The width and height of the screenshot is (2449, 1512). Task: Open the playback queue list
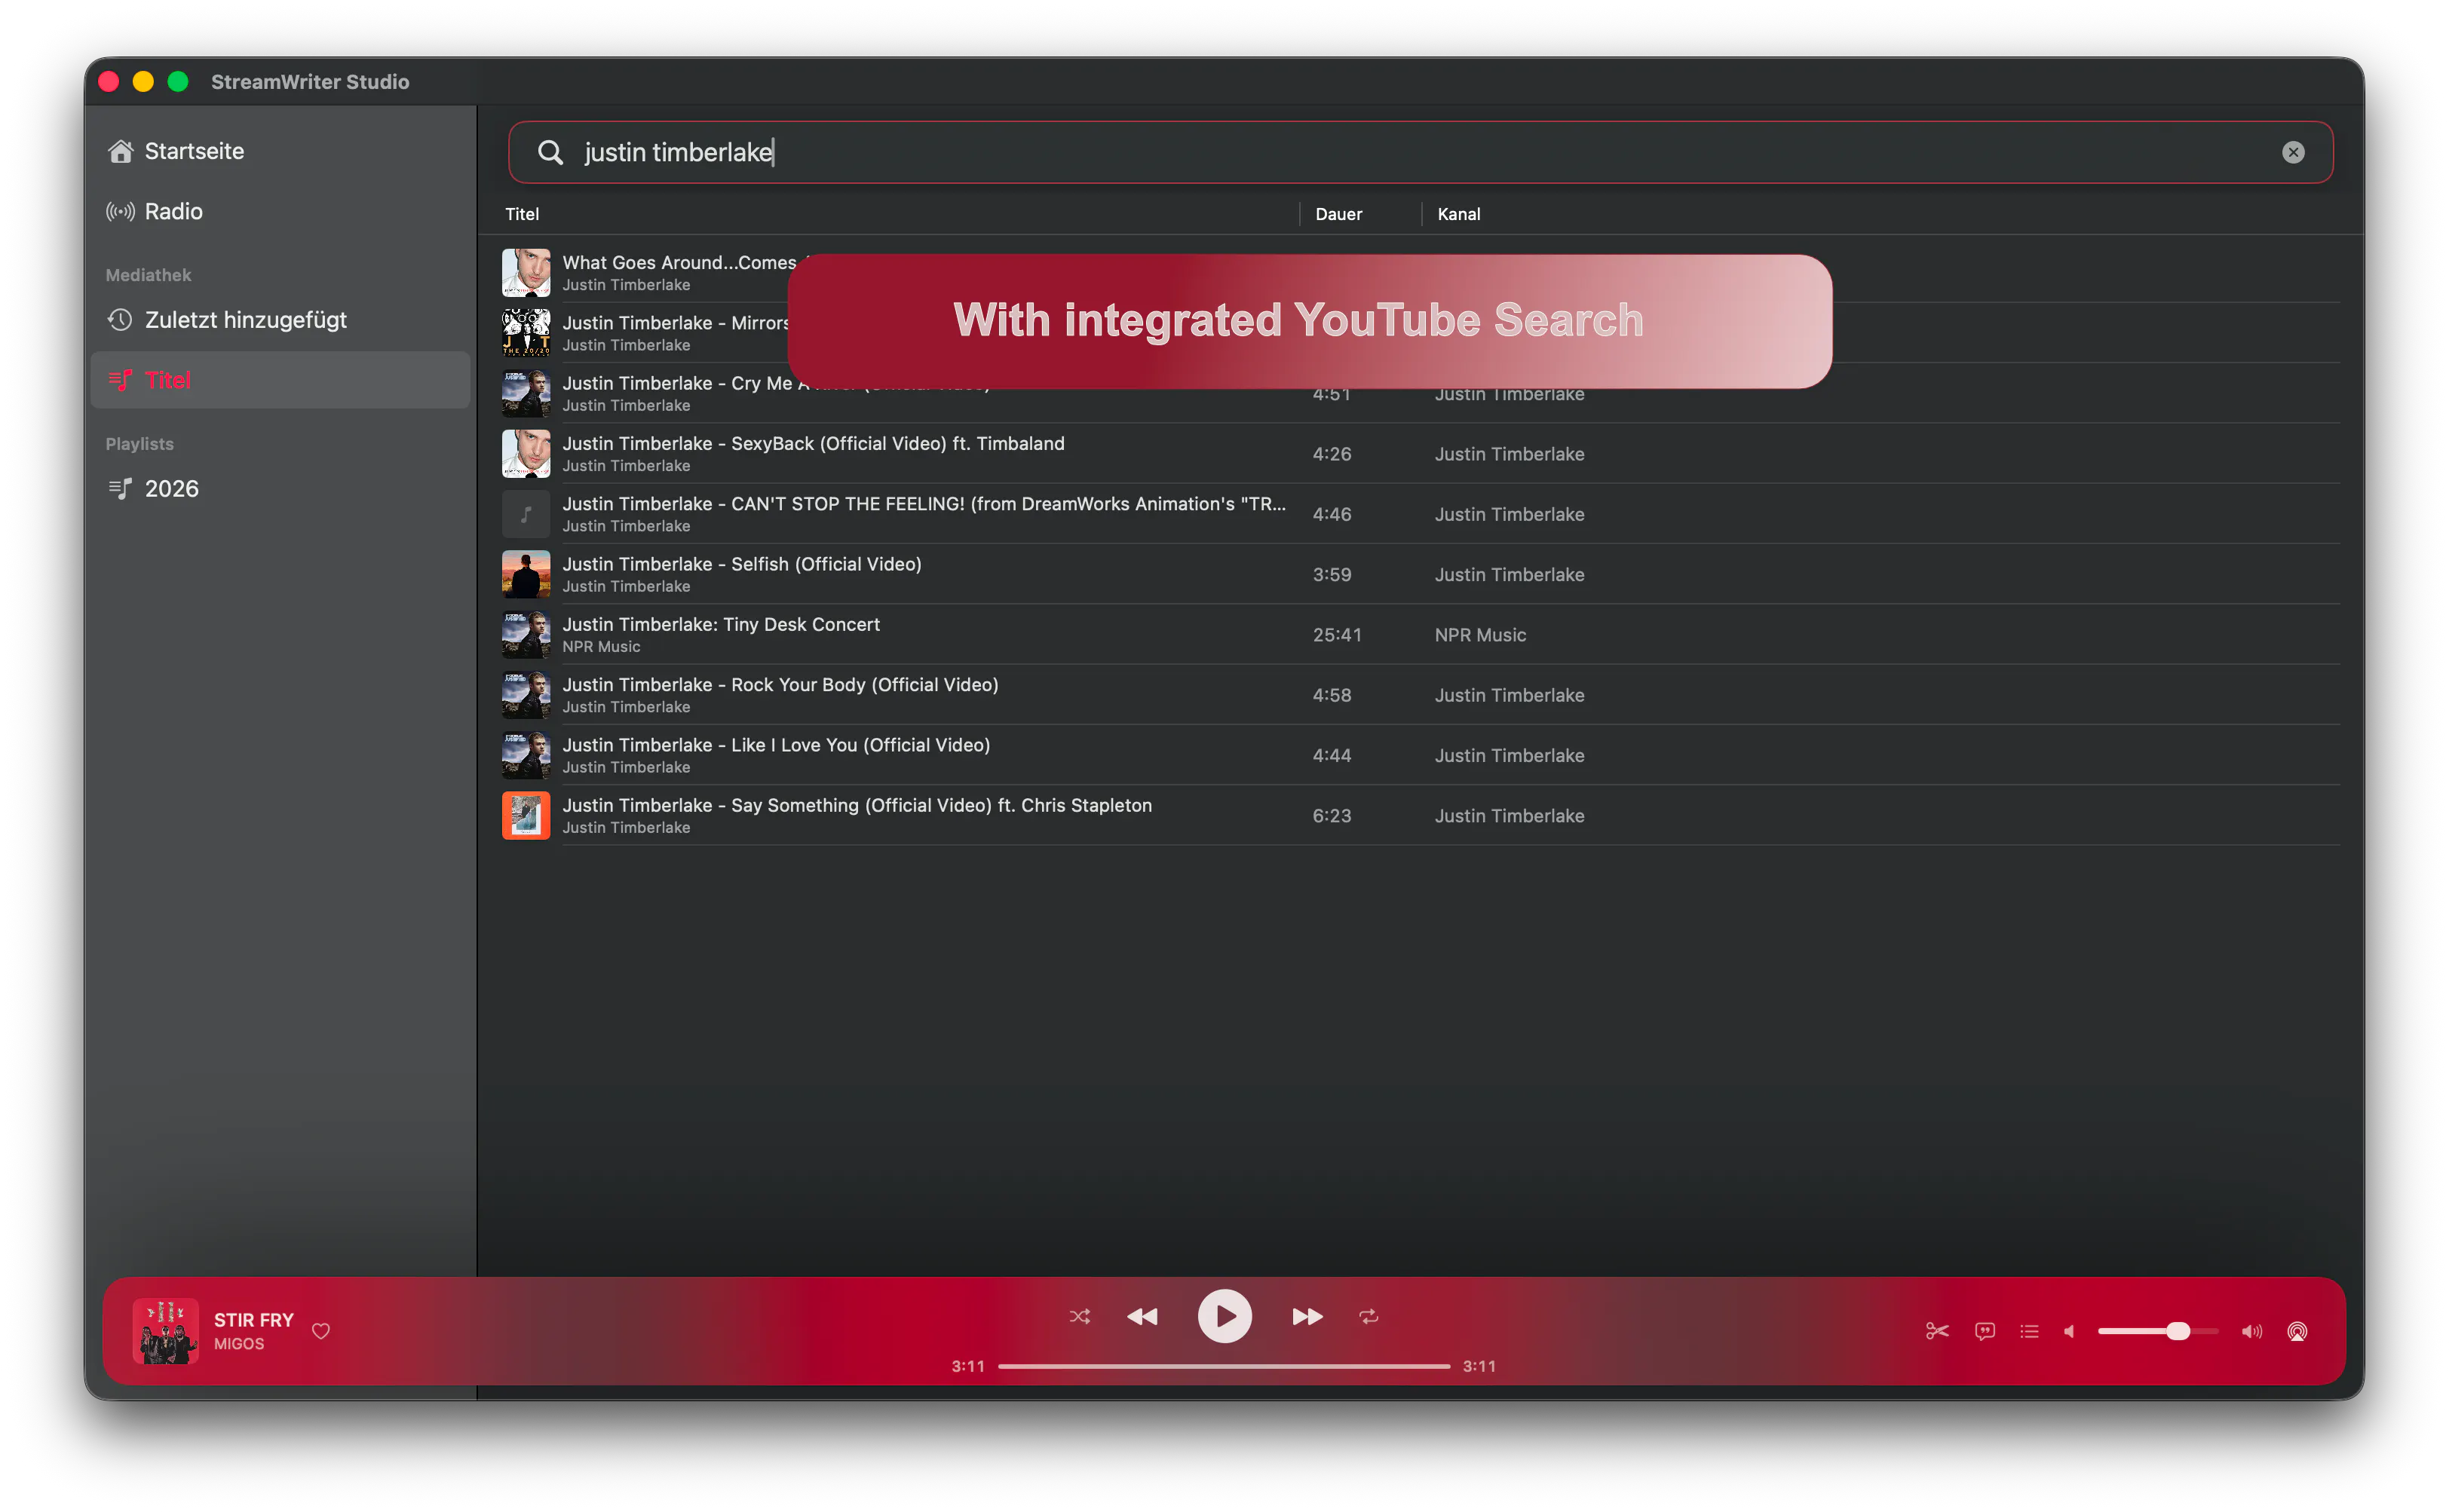[2029, 1331]
